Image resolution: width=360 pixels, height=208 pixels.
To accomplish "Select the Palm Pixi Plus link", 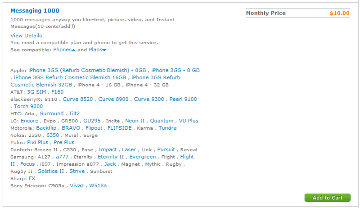I will [38, 142].
